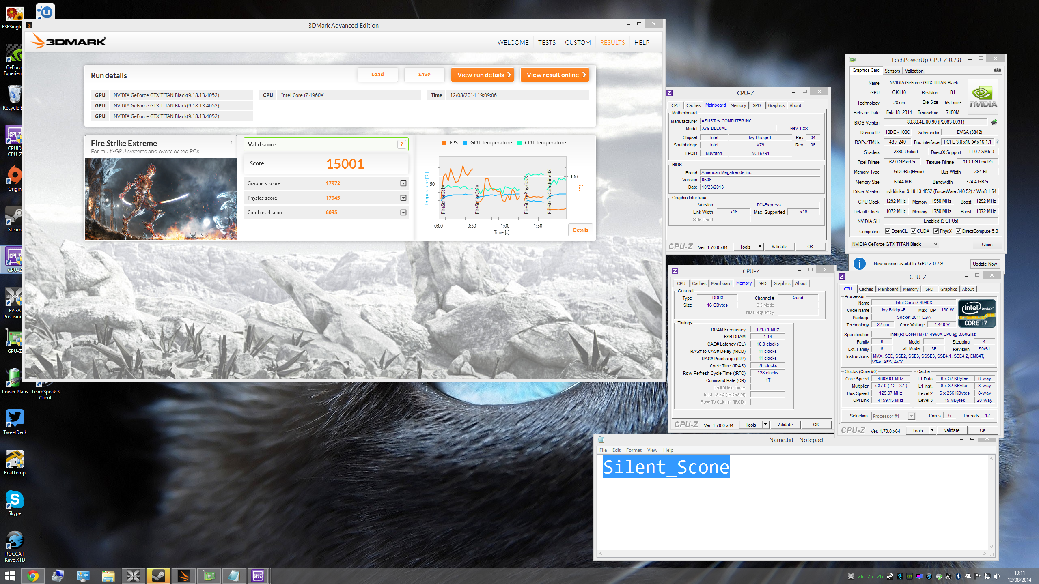Select SPD tab in the Memory CPU-Z window

[x=762, y=283]
